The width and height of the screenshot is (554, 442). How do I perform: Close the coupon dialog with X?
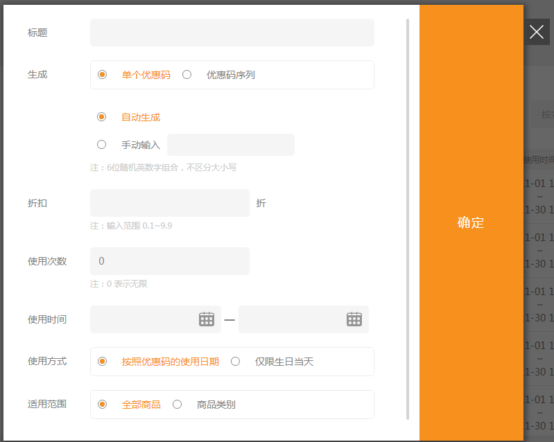537,32
